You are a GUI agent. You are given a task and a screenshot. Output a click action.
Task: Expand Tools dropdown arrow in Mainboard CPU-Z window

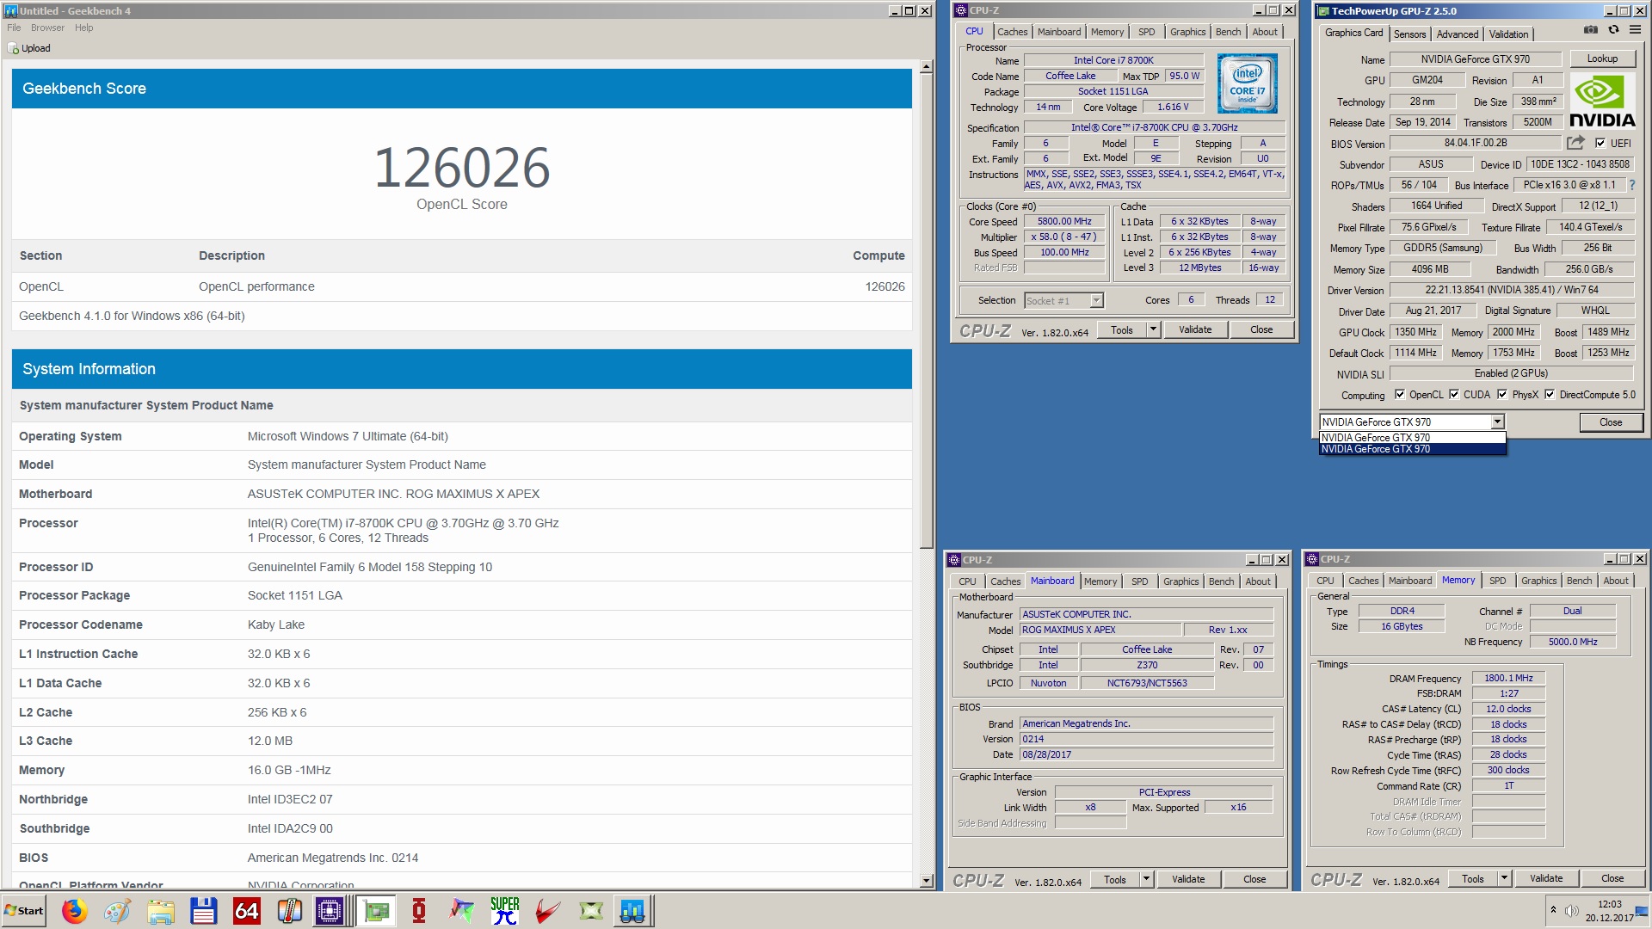(x=1146, y=879)
